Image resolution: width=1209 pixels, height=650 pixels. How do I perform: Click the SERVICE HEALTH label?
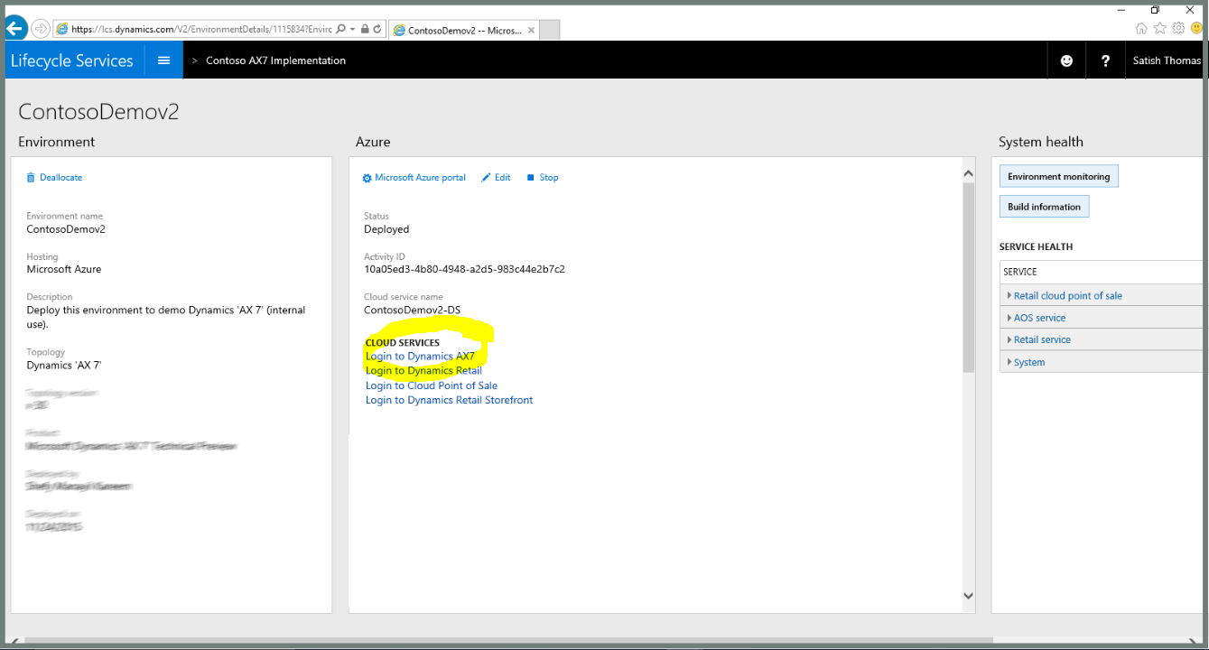[1036, 246]
